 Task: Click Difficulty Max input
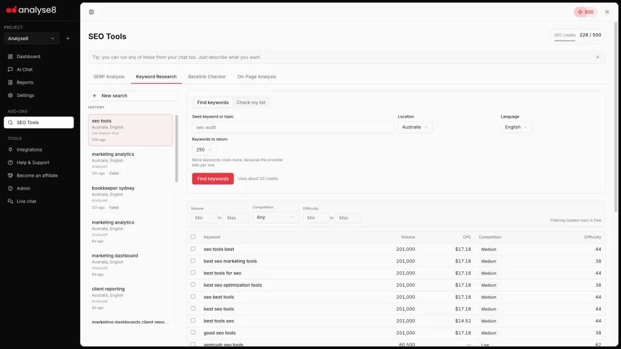[347, 218]
